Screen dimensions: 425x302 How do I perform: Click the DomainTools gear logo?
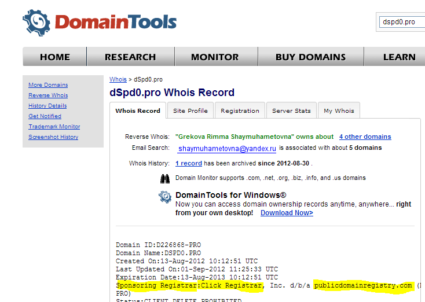point(36,23)
